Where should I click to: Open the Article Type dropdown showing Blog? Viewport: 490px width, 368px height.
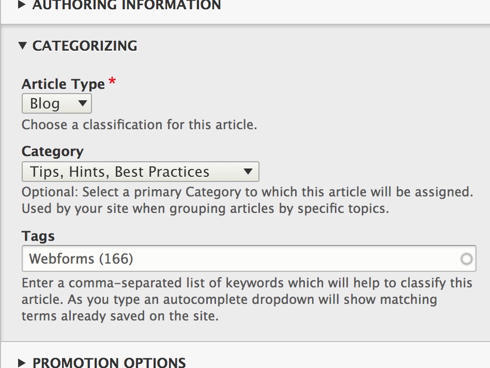coord(56,103)
